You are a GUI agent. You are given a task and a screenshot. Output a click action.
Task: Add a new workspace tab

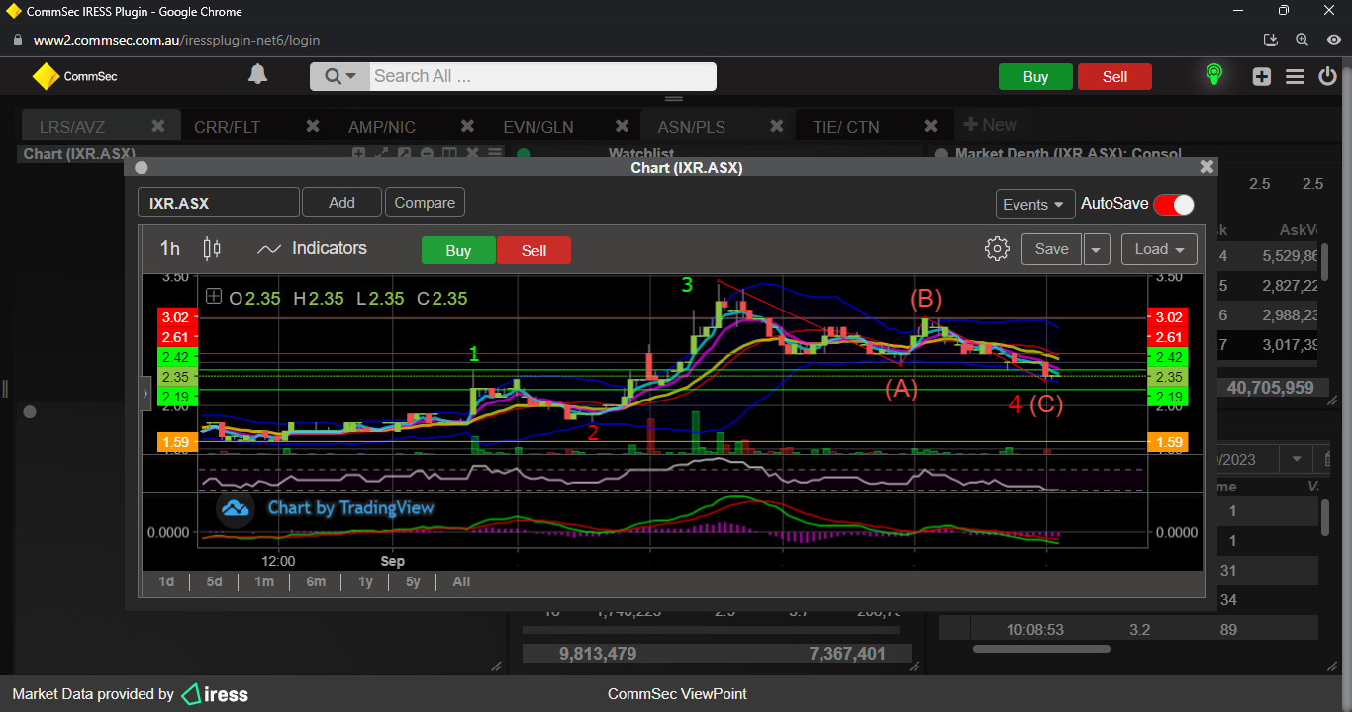point(990,125)
